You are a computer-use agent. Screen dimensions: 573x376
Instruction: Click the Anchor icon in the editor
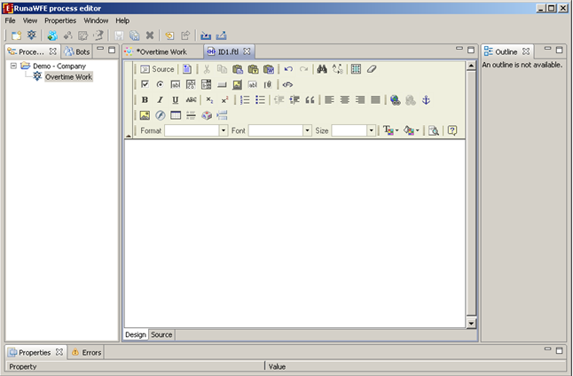click(x=426, y=100)
